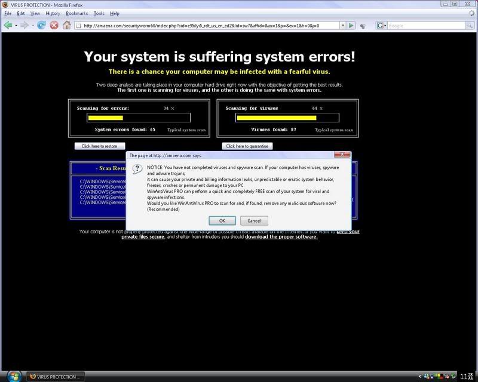This screenshot has height=382, width=478.
Task: Click the Reload page icon
Action: point(42,26)
